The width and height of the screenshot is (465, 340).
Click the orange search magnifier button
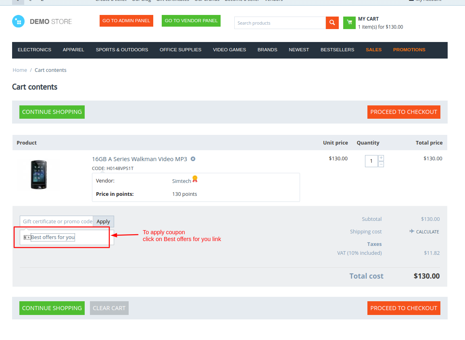(332, 23)
